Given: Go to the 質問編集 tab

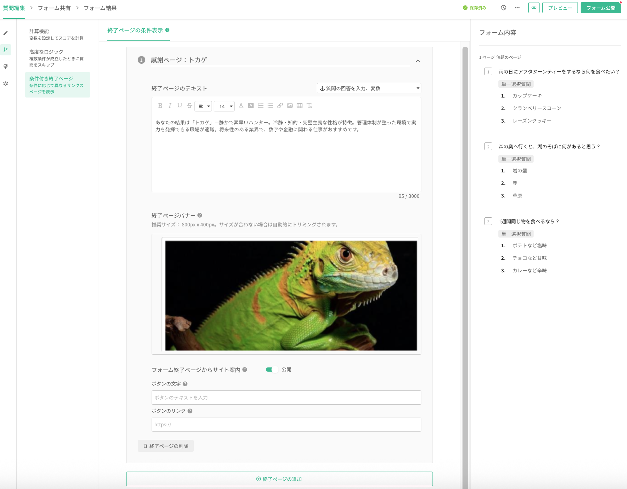Looking at the screenshot, I should tap(14, 8).
